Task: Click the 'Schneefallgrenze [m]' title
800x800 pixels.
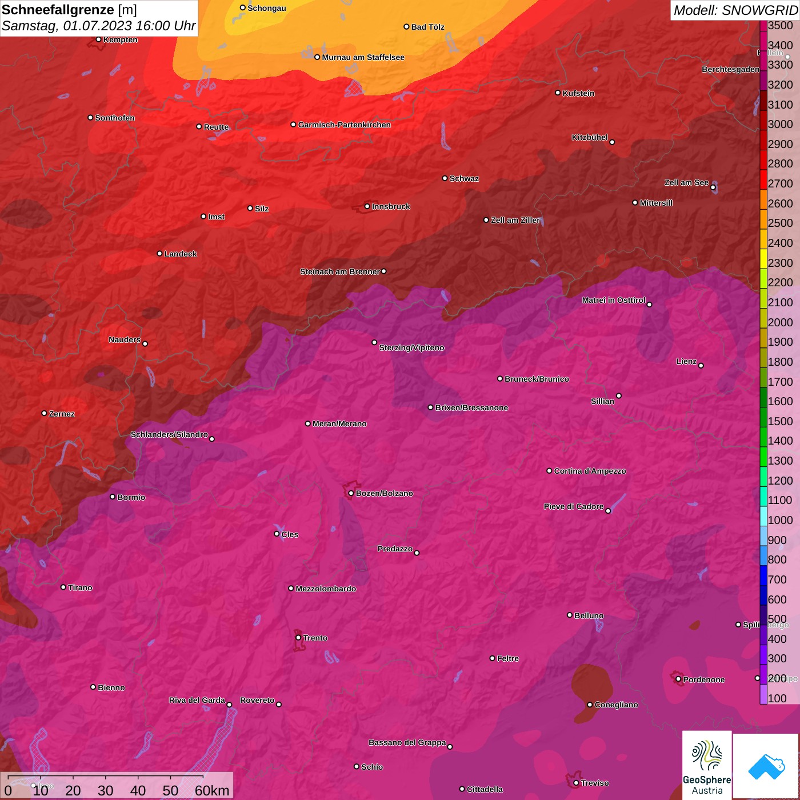Action: [69, 10]
